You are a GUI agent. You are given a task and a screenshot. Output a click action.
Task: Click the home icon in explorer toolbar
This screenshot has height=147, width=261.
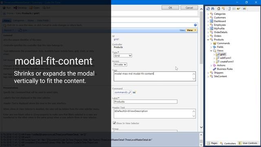[x=219, y=9]
